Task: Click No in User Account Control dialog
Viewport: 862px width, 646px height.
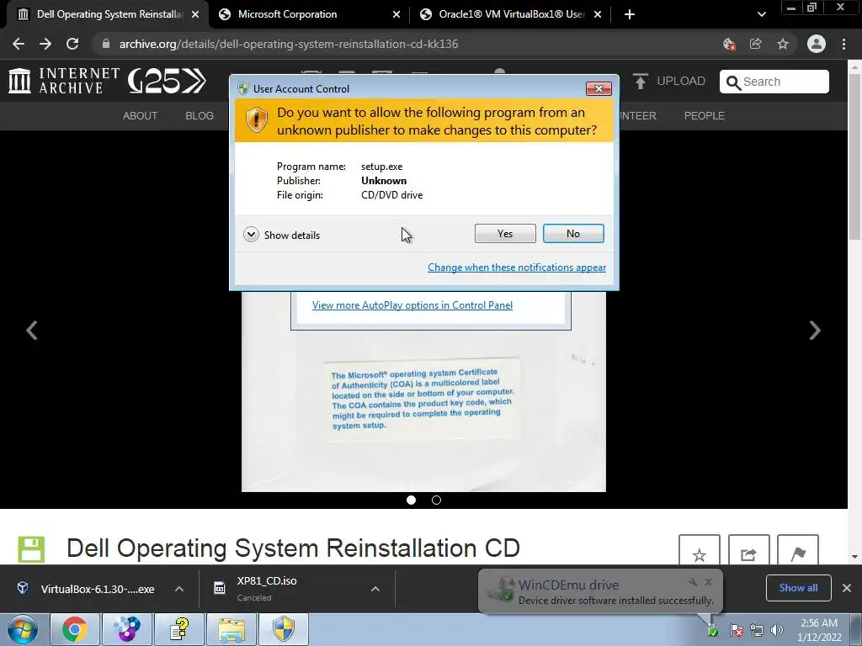Action: (x=572, y=234)
